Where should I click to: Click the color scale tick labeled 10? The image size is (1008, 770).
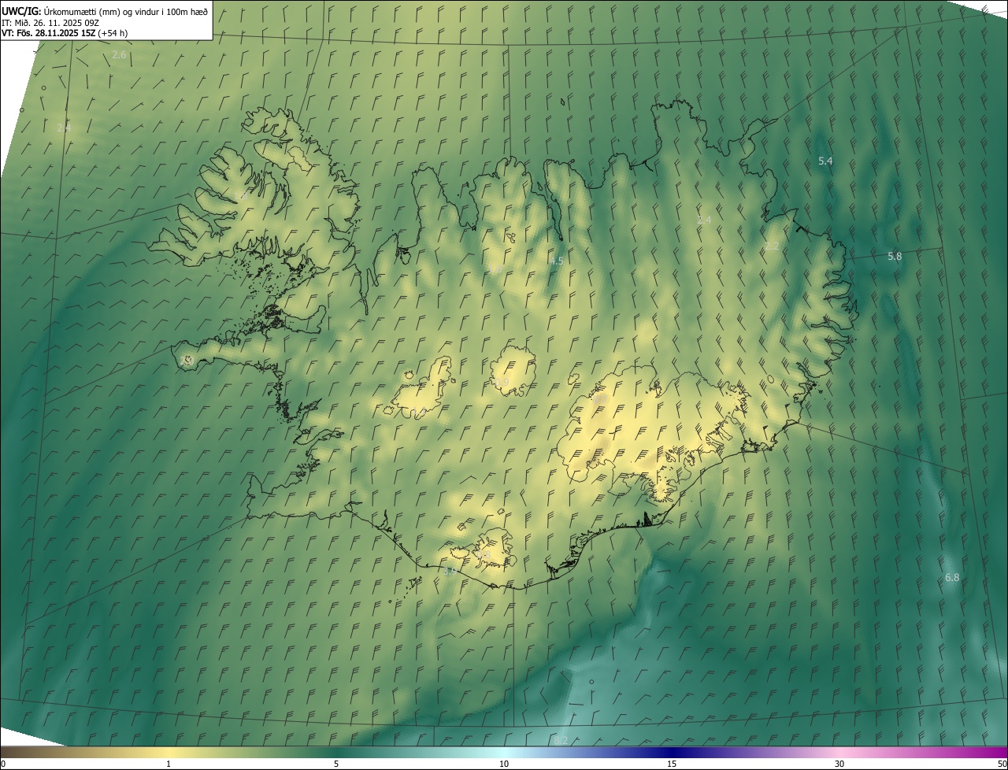(x=504, y=764)
